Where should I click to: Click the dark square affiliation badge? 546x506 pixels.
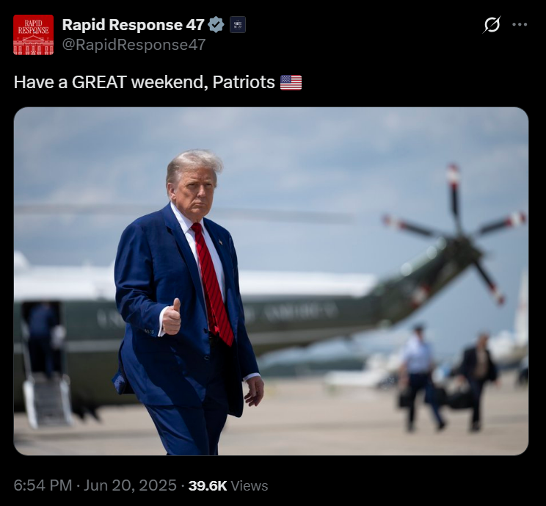[238, 25]
